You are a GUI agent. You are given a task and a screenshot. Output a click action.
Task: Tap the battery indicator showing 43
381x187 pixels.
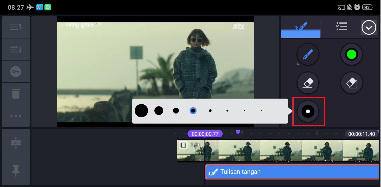[367, 7]
